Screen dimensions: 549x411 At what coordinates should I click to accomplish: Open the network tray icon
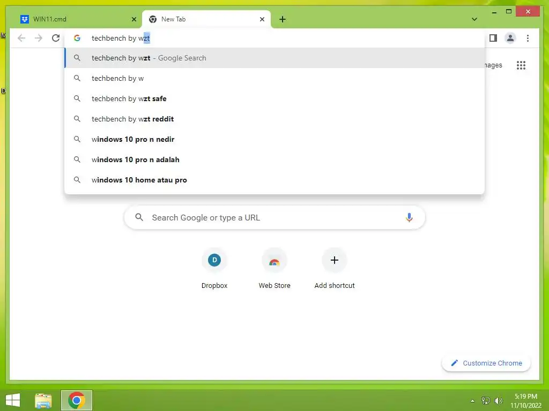point(486,400)
